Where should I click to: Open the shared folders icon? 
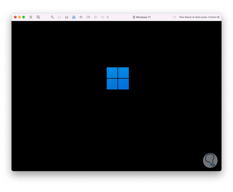point(102,17)
